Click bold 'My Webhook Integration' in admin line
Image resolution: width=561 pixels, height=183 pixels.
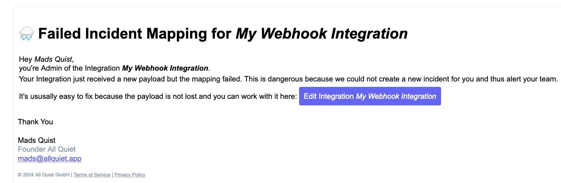(x=165, y=68)
